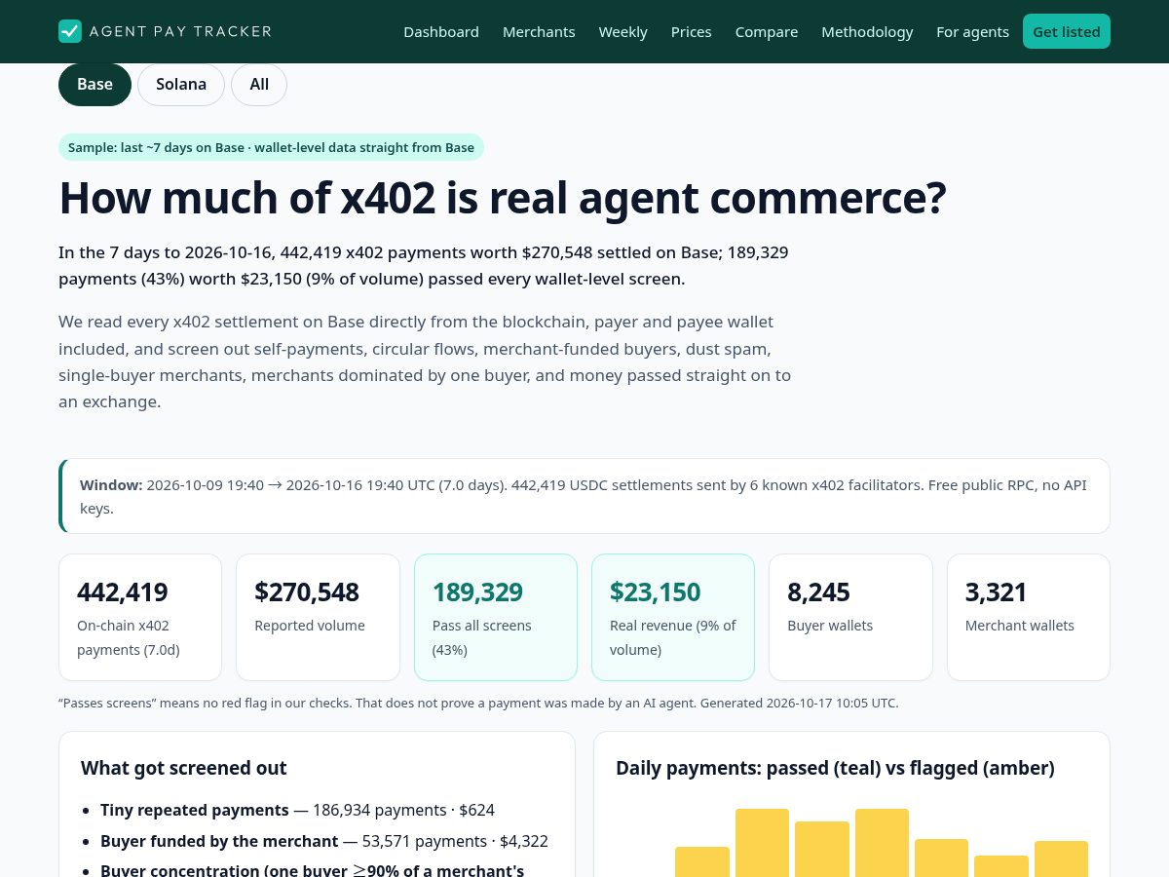
Task: Click the Get listed button
Action: (x=1067, y=31)
